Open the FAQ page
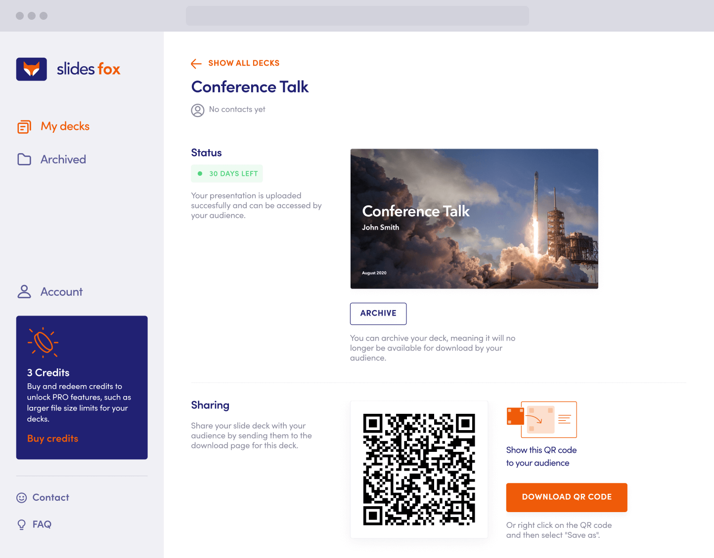 42,524
